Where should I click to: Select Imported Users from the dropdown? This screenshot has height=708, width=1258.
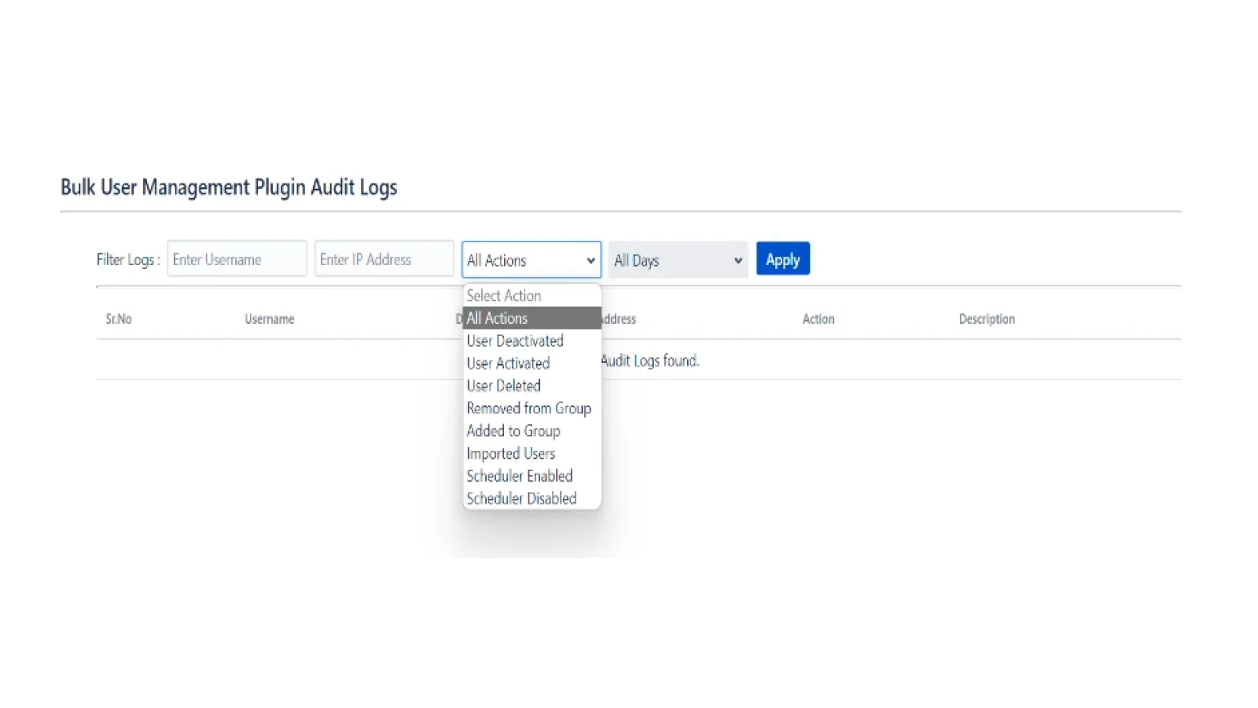[510, 453]
